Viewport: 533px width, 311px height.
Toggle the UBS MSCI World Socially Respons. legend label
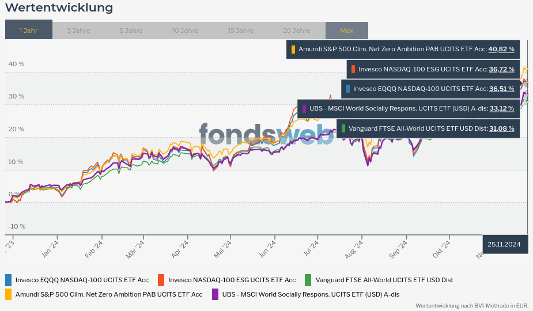point(311,294)
